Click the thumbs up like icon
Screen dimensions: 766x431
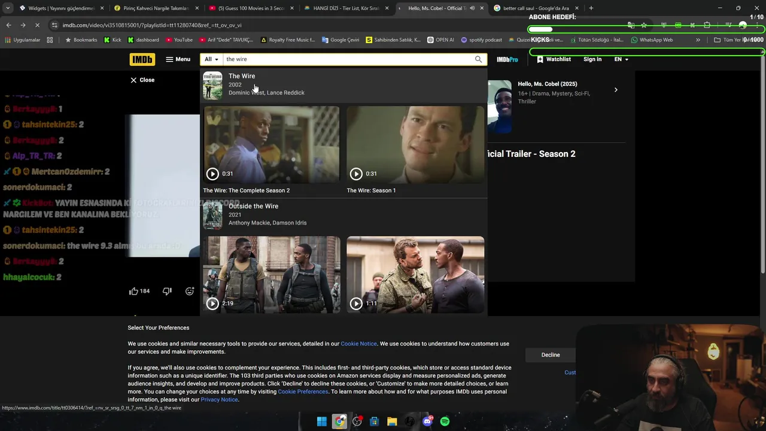click(133, 291)
